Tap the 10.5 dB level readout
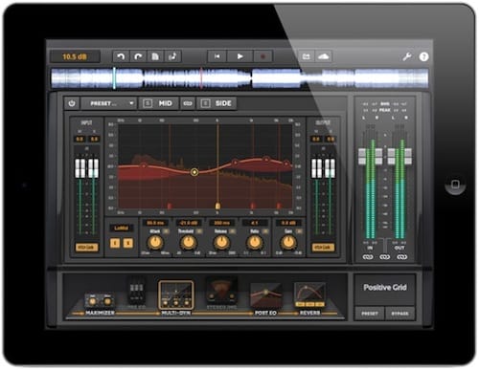This screenshot has height=370, width=479. pos(75,56)
